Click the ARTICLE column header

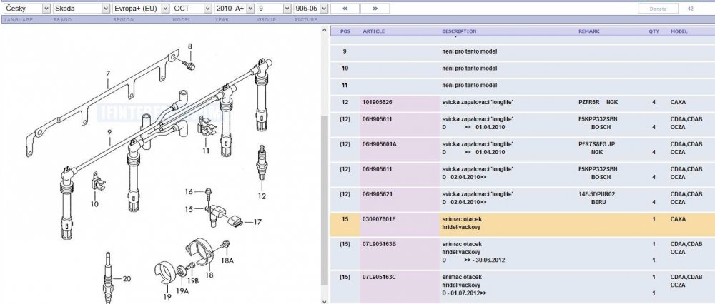[x=373, y=31]
